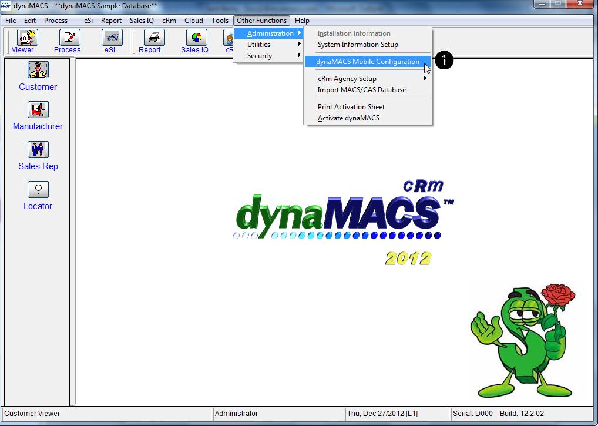Click the Sales IQ pie chart icon

(196, 38)
